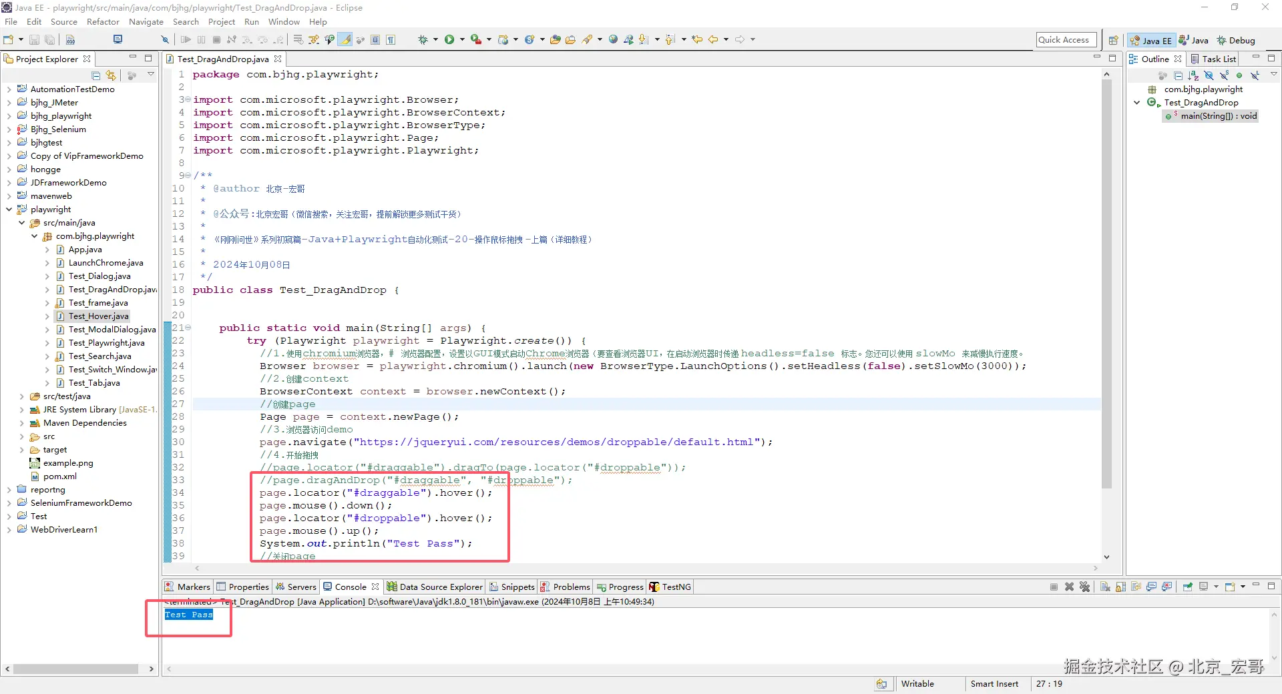Click Remove Launch icon in Console toolbar
The width and height of the screenshot is (1282, 694).
point(1069,587)
